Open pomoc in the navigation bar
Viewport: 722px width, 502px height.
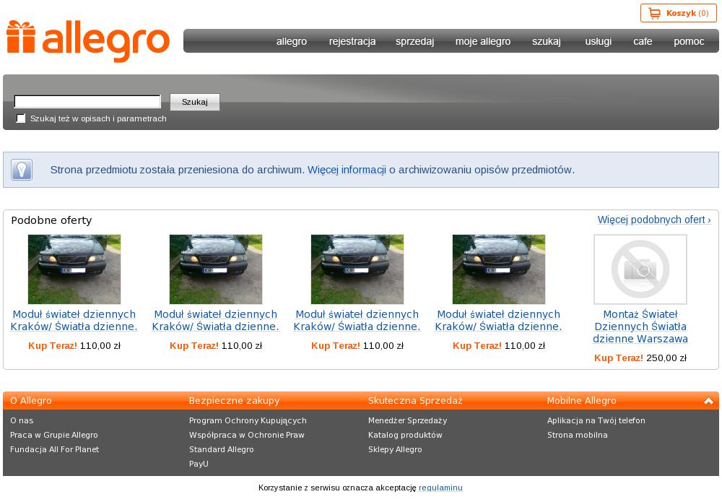688,41
